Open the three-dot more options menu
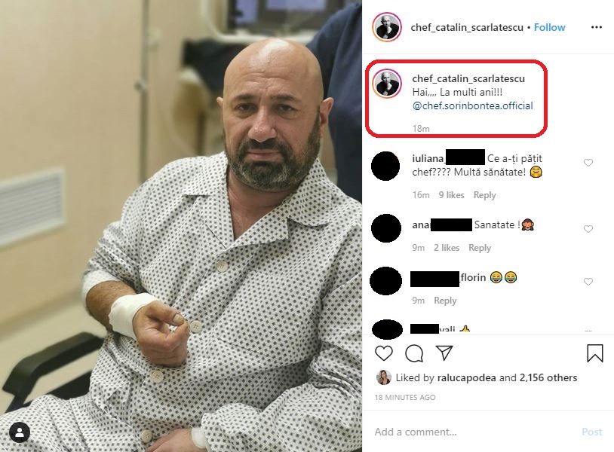The width and height of the screenshot is (614, 452). (x=597, y=27)
